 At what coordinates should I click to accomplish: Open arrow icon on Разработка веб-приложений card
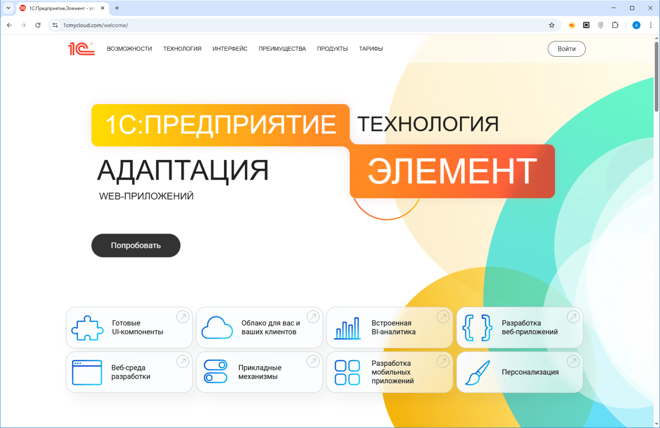coord(573,317)
